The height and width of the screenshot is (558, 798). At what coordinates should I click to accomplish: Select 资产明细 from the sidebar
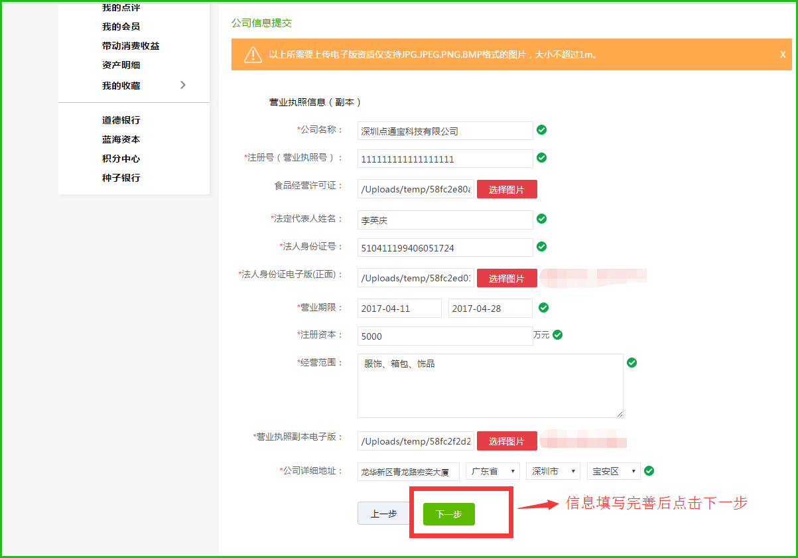click(121, 65)
